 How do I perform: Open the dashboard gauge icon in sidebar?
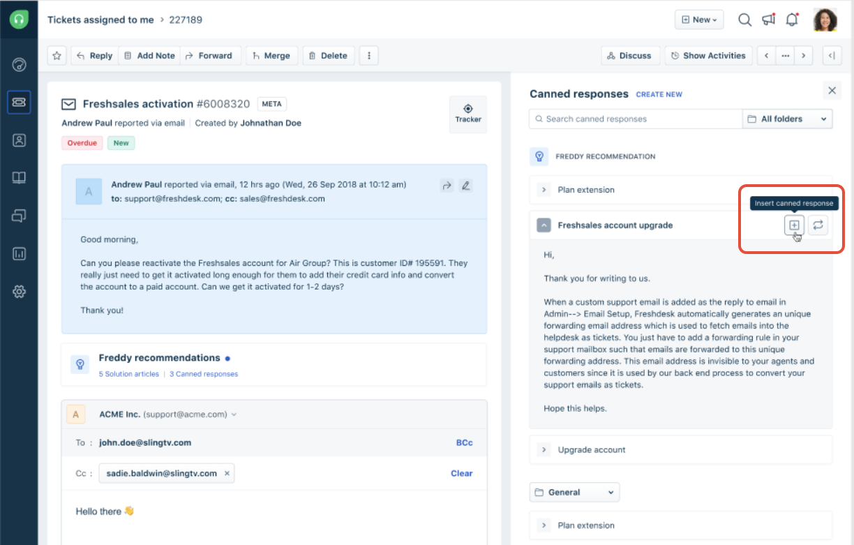point(19,65)
